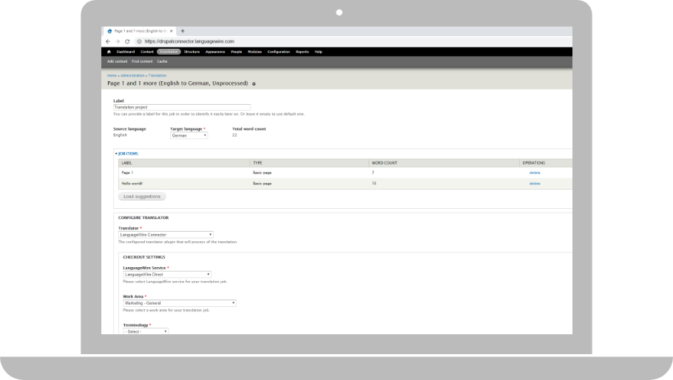Click the Load suggestions button
The height and width of the screenshot is (380, 673).
click(142, 196)
